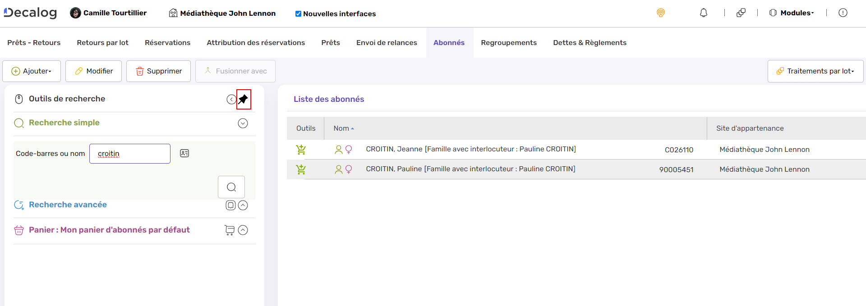The height and width of the screenshot is (306, 866).
Task: Collapse the Recherche simple section
Action: [x=243, y=123]
